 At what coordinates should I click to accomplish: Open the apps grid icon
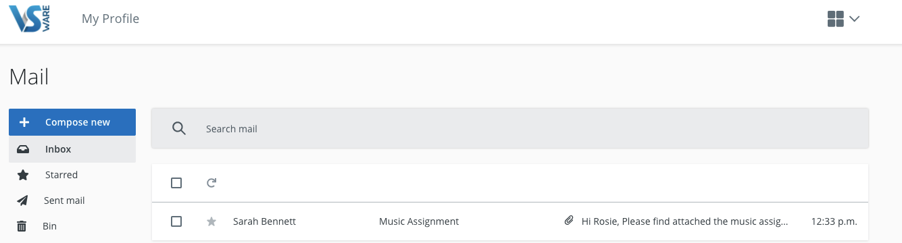click(836, 19)
